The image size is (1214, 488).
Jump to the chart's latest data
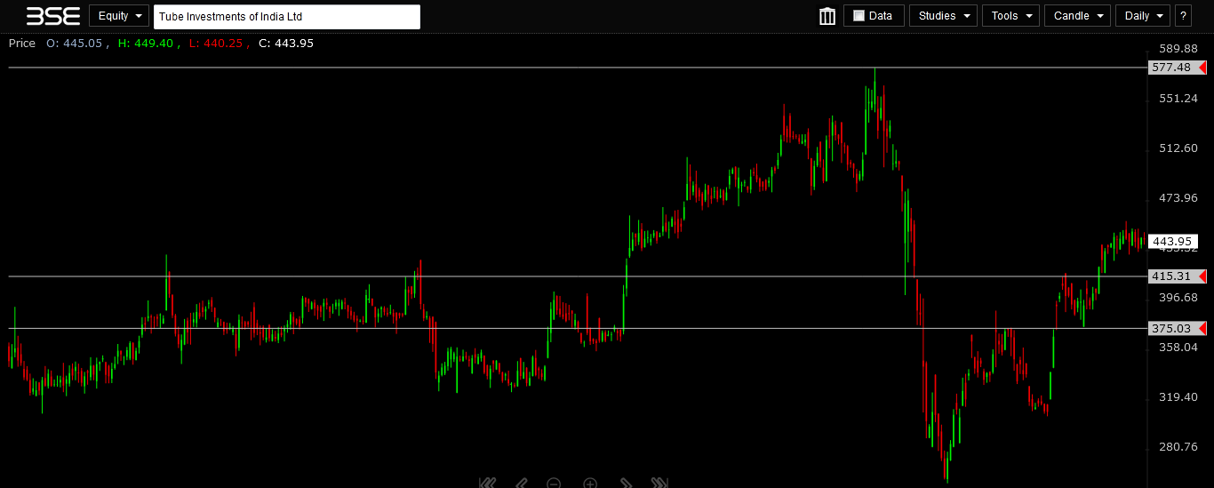pos(659,483)
